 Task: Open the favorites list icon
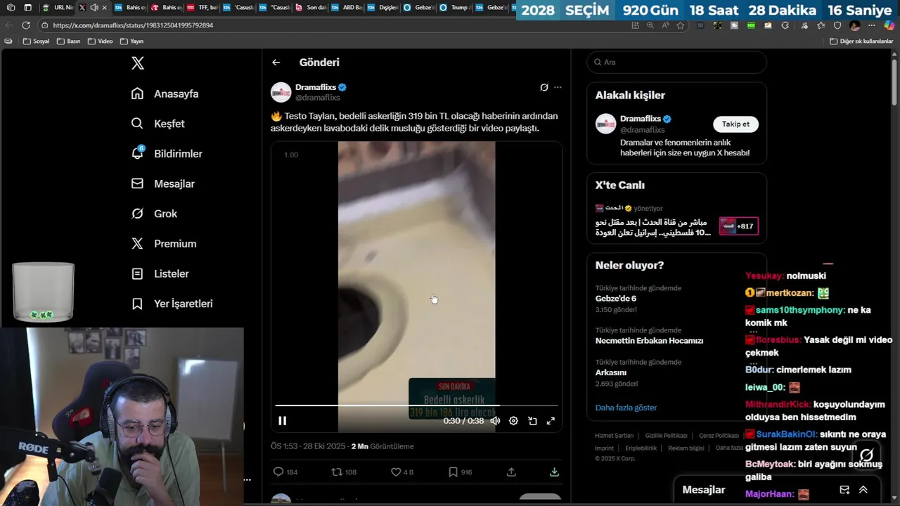820,25
